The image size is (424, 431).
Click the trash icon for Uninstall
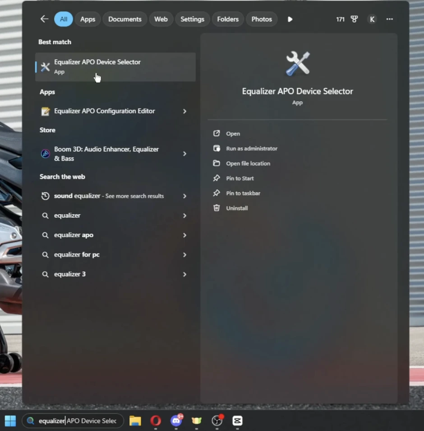[217, 207]
